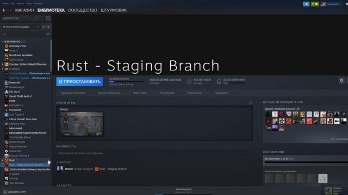Open the support link
Viewport: 348px width, 195px height.
(x=221, y=93)
